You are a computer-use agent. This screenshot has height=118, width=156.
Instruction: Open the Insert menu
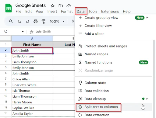[52, 11]
